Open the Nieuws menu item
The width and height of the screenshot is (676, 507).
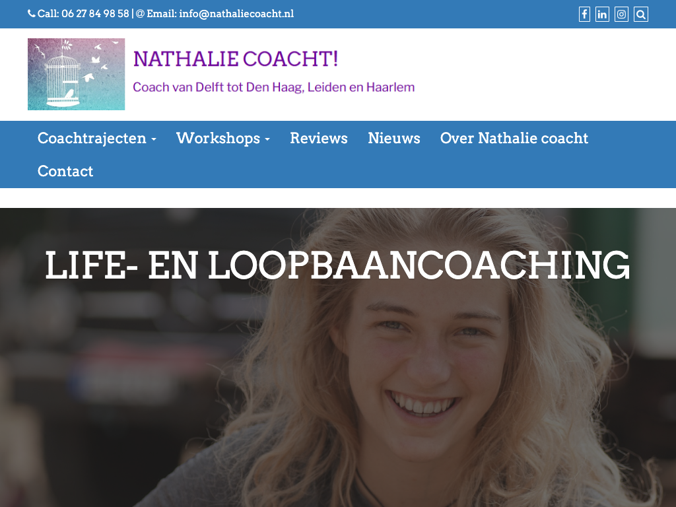(x=394, y=138)
